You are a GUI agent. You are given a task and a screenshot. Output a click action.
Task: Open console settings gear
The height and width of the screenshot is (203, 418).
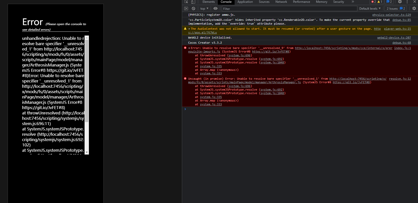[414, 9]
